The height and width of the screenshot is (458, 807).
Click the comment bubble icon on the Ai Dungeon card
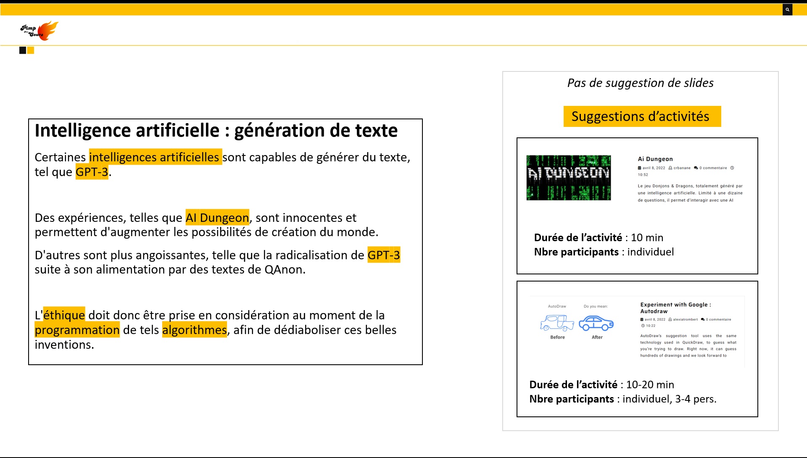tap(696, 168)
